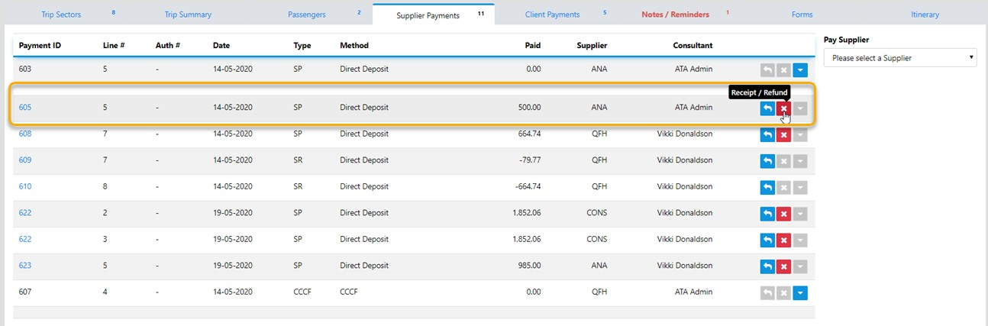The width and height of the screenshot is (988, 326).
Task: Open the Notes / Reminders tab
Action: click(675, 15)
